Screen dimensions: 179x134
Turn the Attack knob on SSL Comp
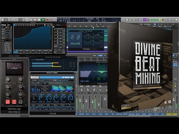pyautogui.click(x=8, y=87)
